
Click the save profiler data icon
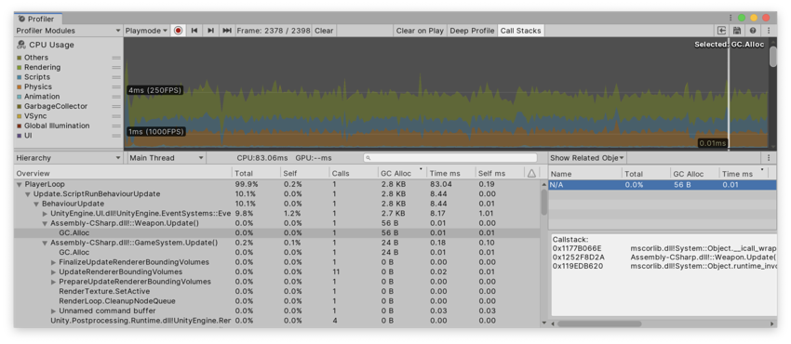pyautogui.click(x=737, y=31)
